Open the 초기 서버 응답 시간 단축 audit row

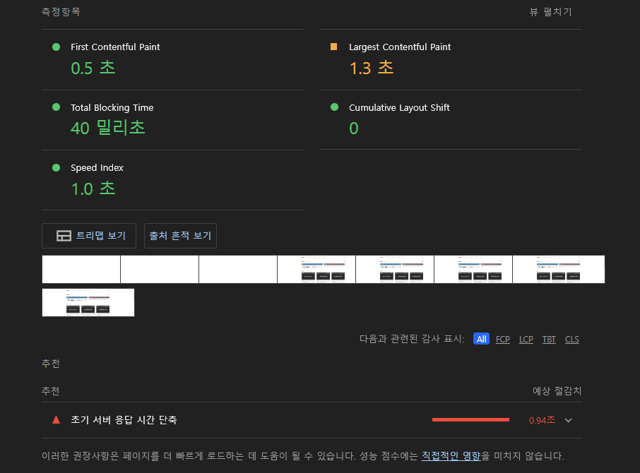[x=124, y=420]
